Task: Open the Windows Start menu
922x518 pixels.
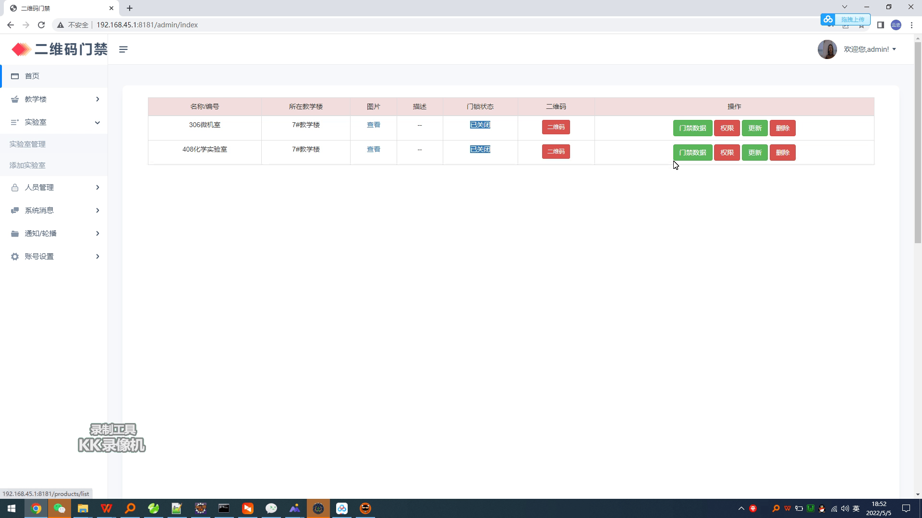Action: coord(12,508)
